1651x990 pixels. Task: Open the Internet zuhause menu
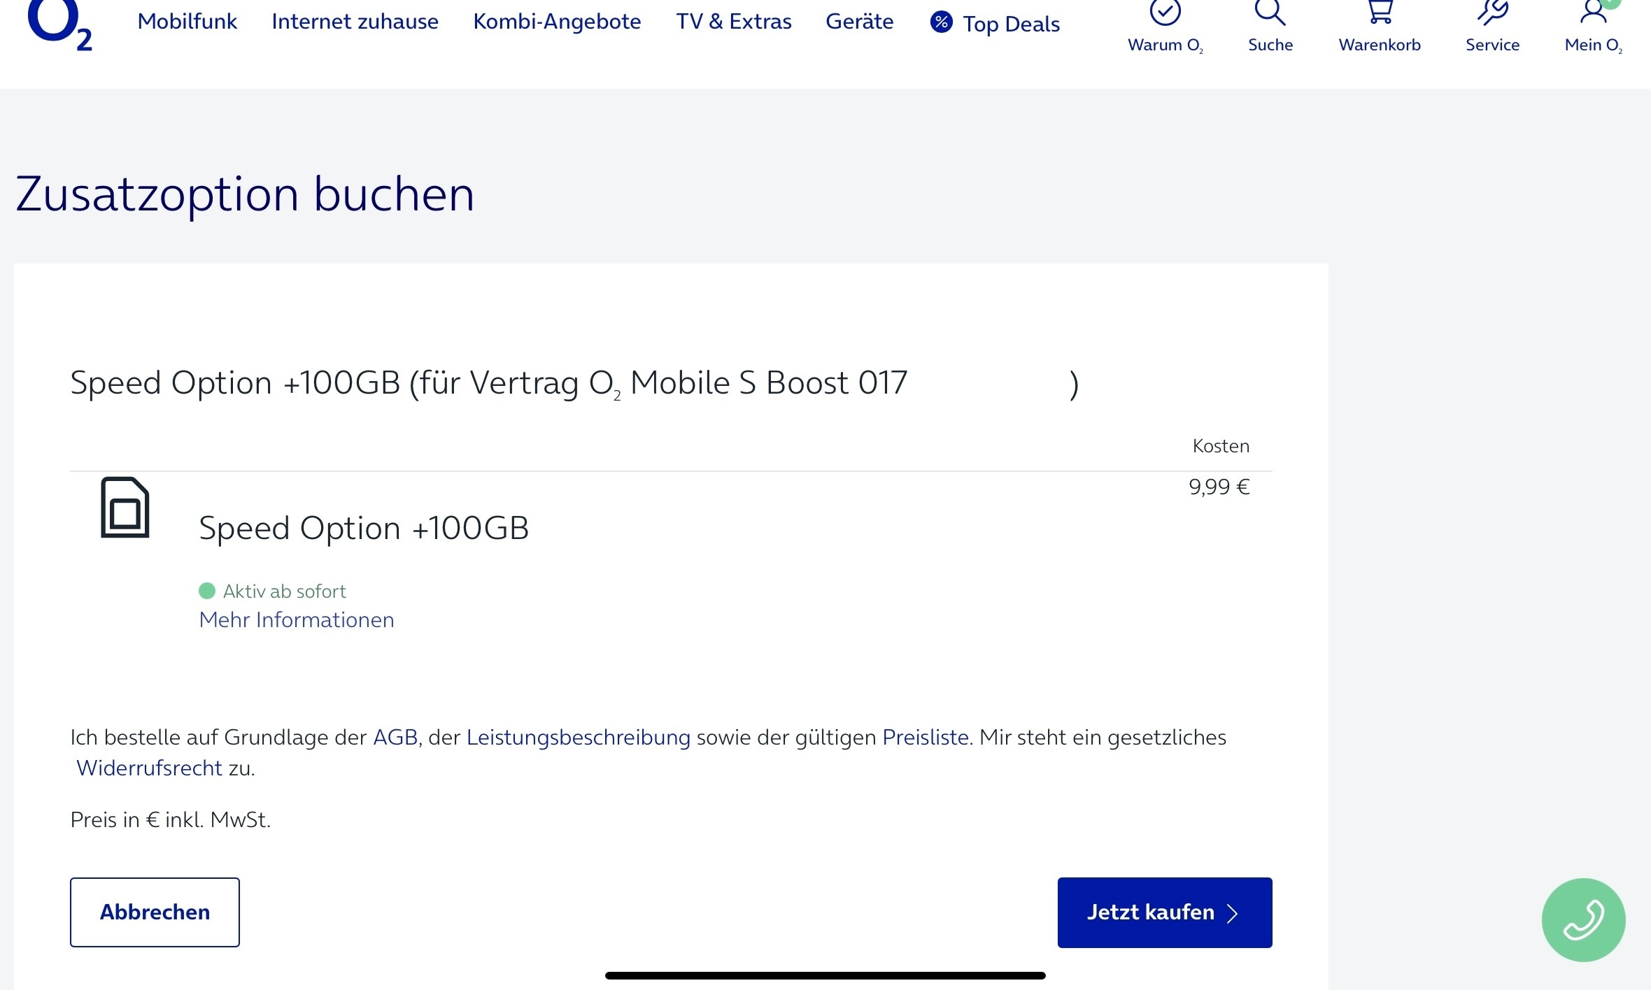(355, 22)
